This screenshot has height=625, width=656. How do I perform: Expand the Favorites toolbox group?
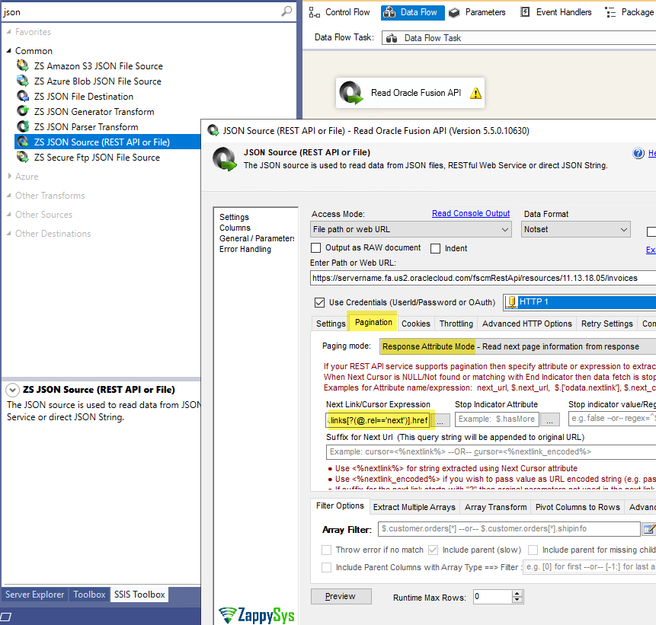pos(9,32)
